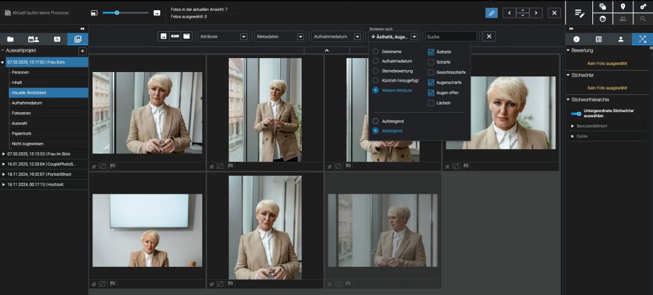Click the key icon
This screenshot has height=295, width=653.
click(x=643, y=6)
